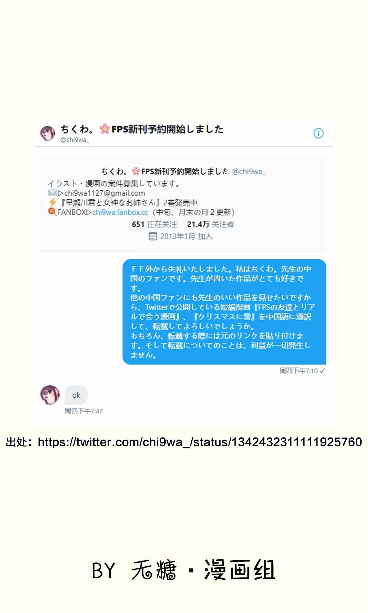The image size is (368, 613).
Task: Click the orange magnifier FANBOX icon
Action: pyautogui.click(x=52, y=212)
